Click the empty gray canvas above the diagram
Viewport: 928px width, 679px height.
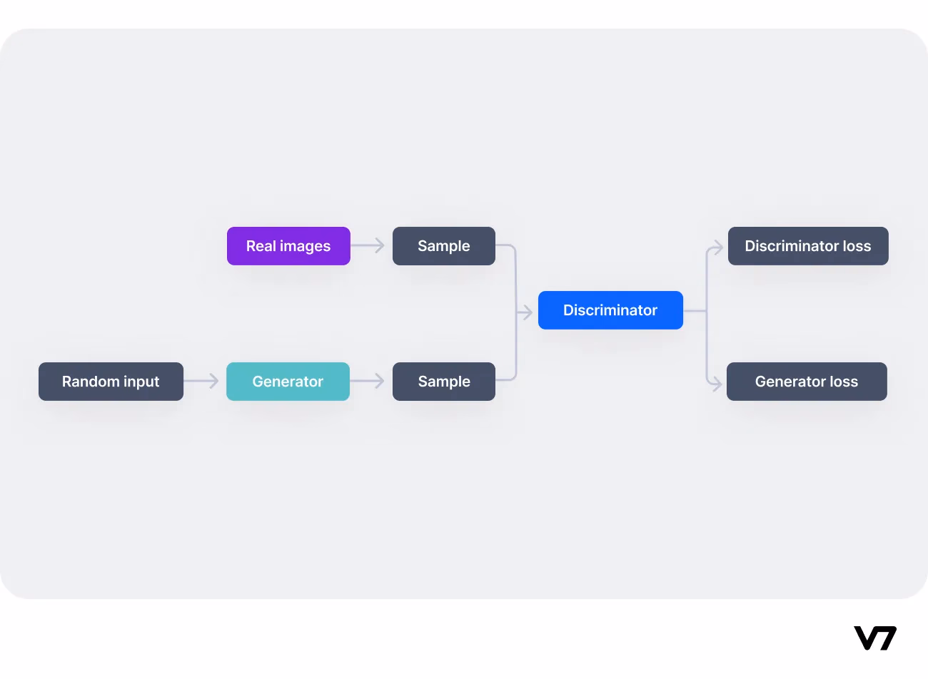pos(464,121)
